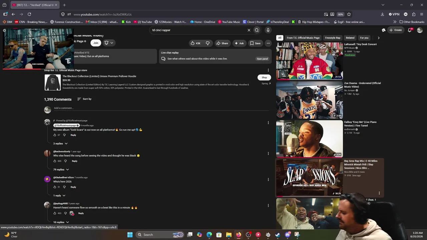The width and height of the screenshot is (427, 240).
Task: Like the @backwoodzonly comment
Action: click(55, 161)
